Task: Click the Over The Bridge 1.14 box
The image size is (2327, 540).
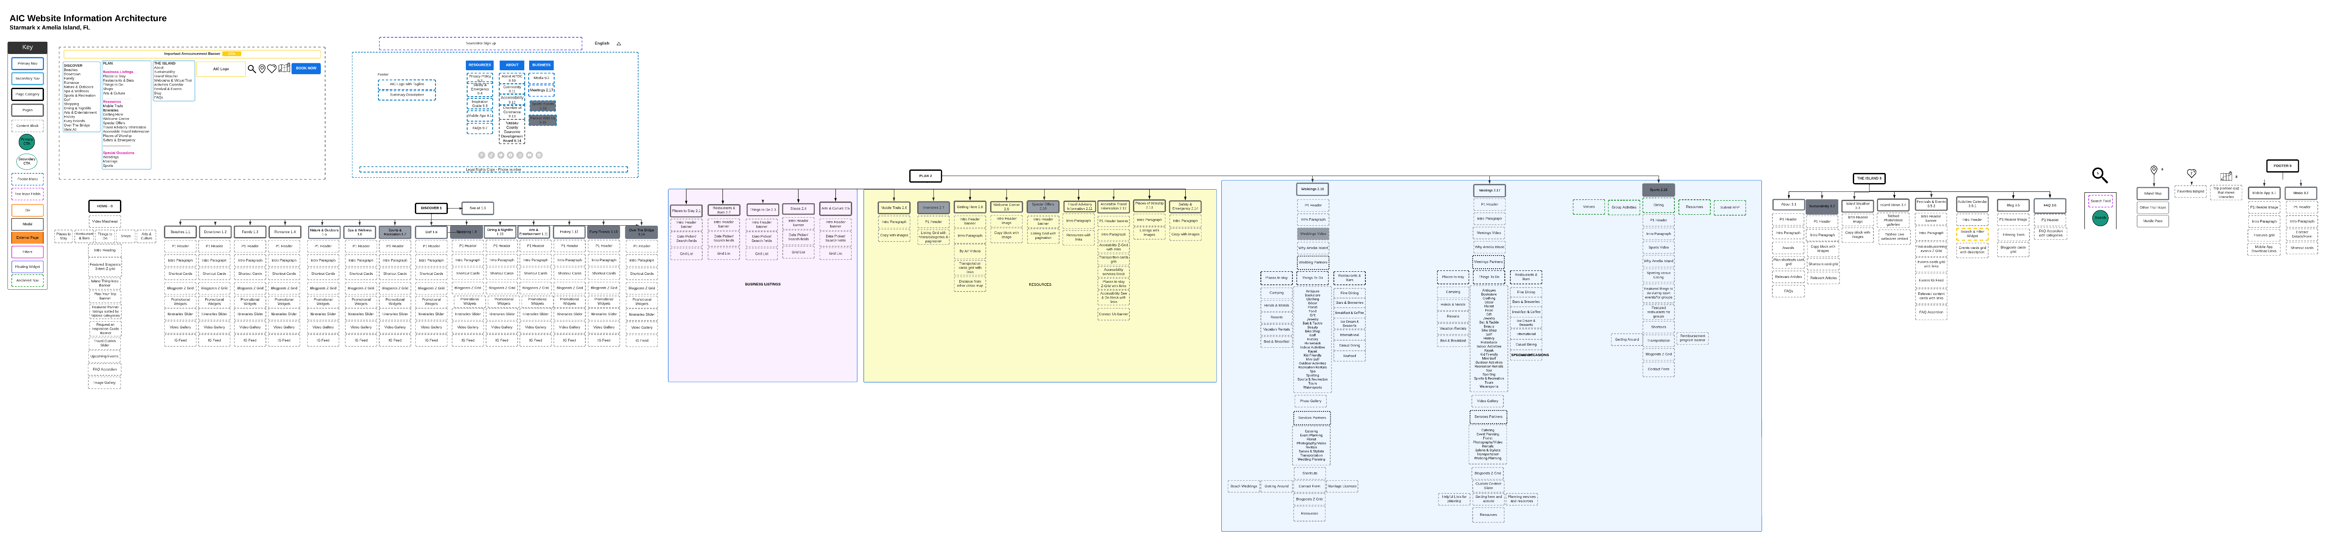Action: 641,232
